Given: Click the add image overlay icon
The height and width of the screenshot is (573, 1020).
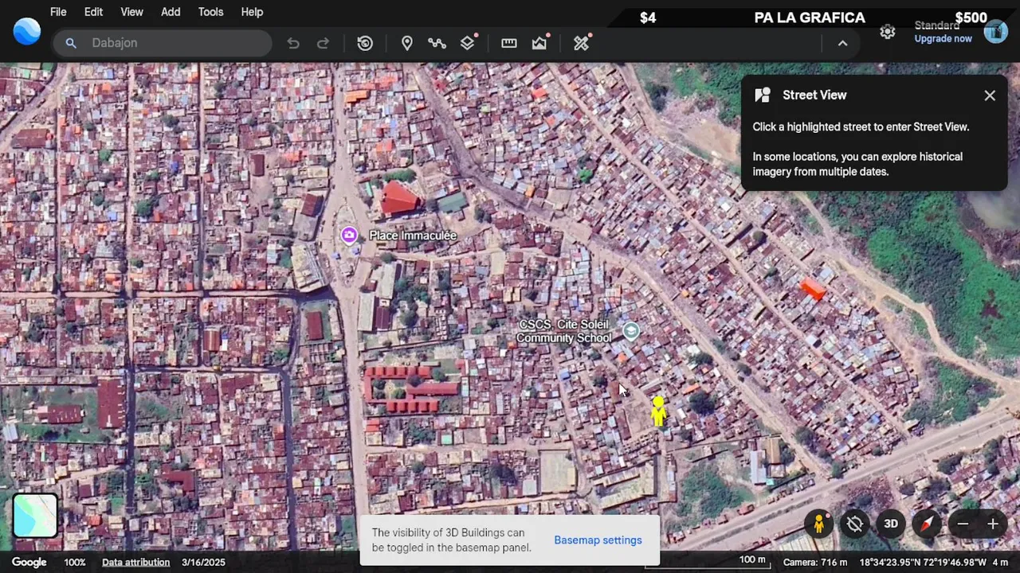Looking at the screenshot, I should click(x=540, y=43).
